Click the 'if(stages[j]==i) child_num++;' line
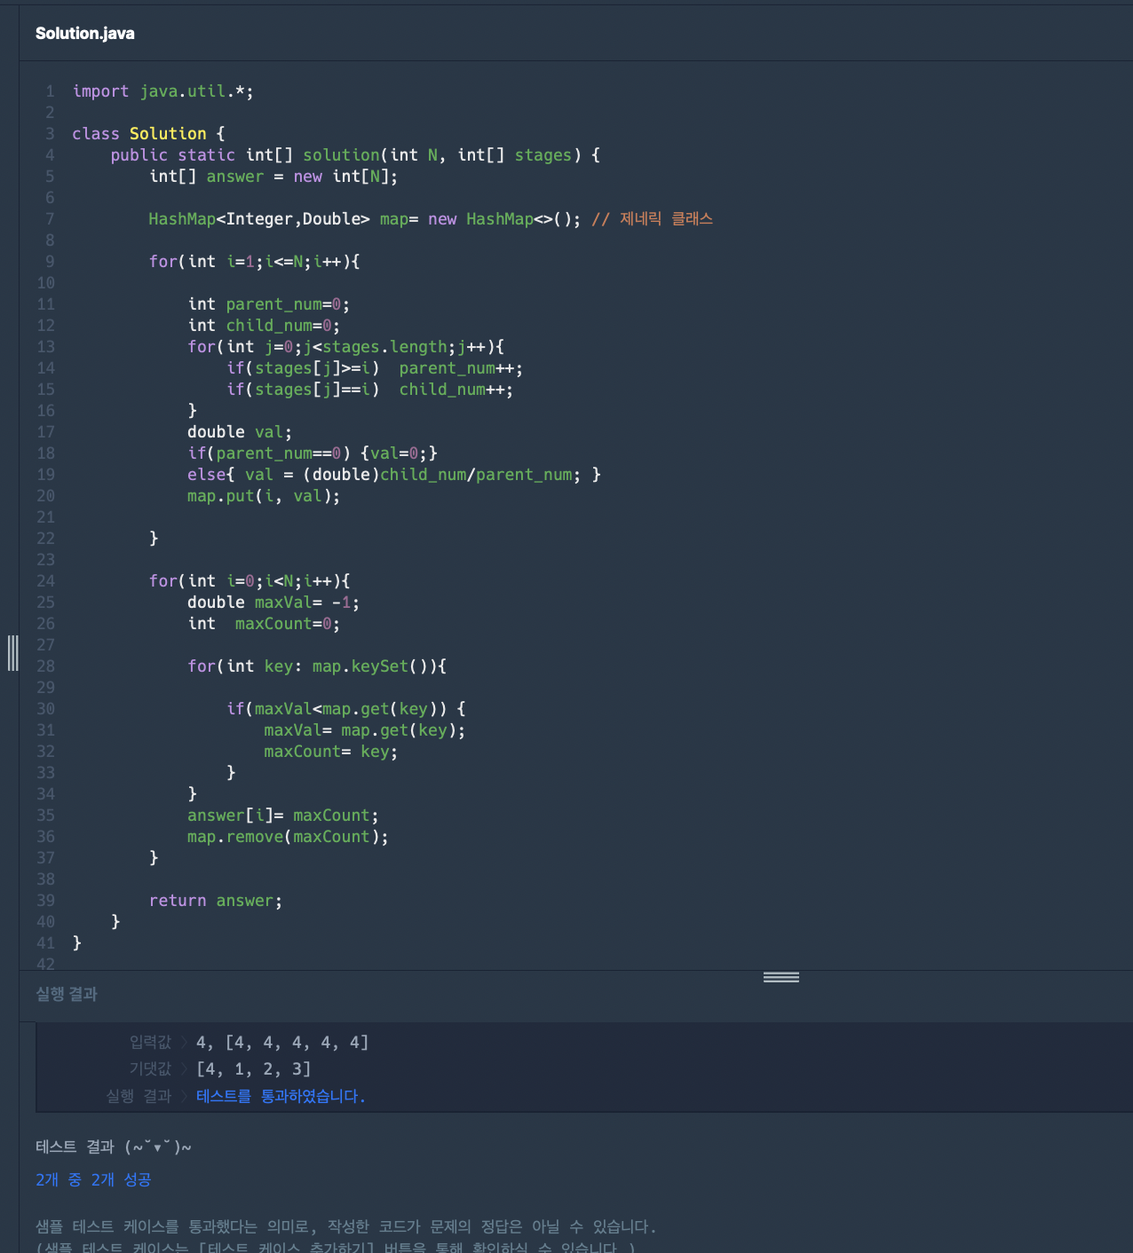Image resolution: width=1133 pixels, height=1253 pixels. click(369, 390)
